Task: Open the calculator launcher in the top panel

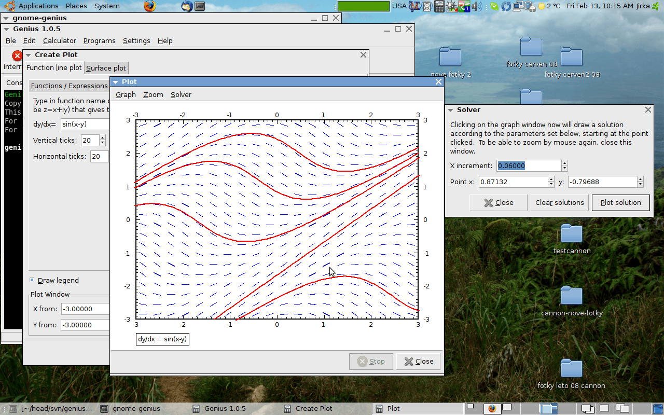Action: [x=439, y=6]
